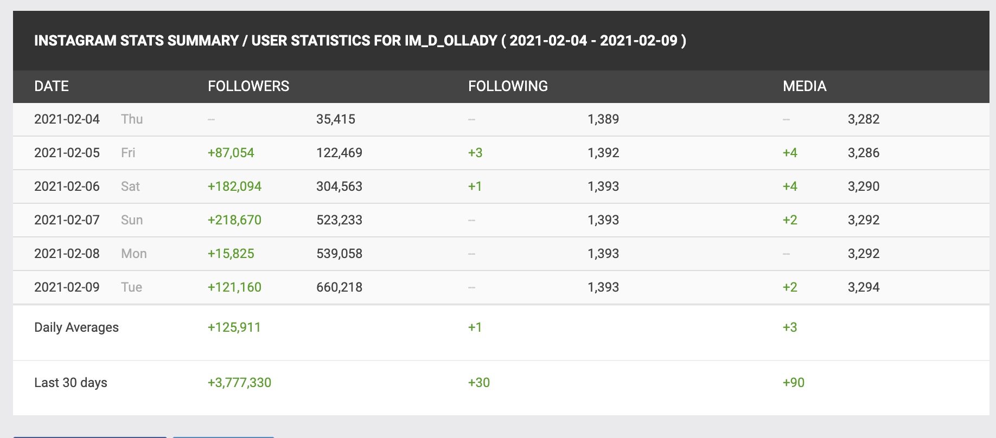996x438 pixels.
Task: Click the Instagram Stats Summary title
Action: click(x=360, y=41)
